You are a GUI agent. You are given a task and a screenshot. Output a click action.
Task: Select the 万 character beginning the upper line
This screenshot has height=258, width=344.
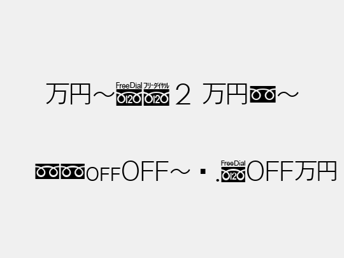57,94
